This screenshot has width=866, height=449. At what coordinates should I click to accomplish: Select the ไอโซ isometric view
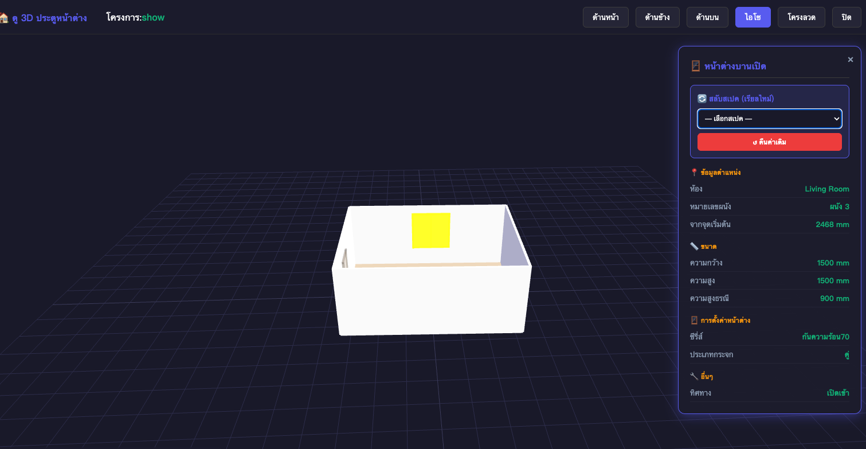pyautogui.click(x=753, y=17)
